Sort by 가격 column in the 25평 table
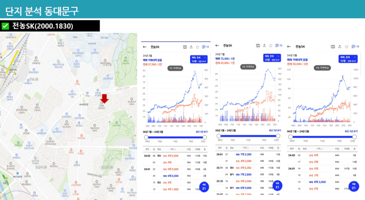The height and width of the screenshot is (200, 365). (246, 148)
